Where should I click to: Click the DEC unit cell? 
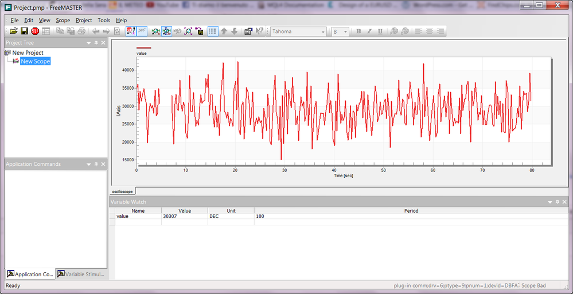(231, 216)
